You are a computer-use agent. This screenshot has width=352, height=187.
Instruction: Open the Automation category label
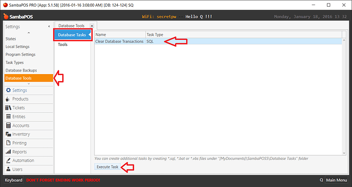pyautogui.click(x=23, y=160)
